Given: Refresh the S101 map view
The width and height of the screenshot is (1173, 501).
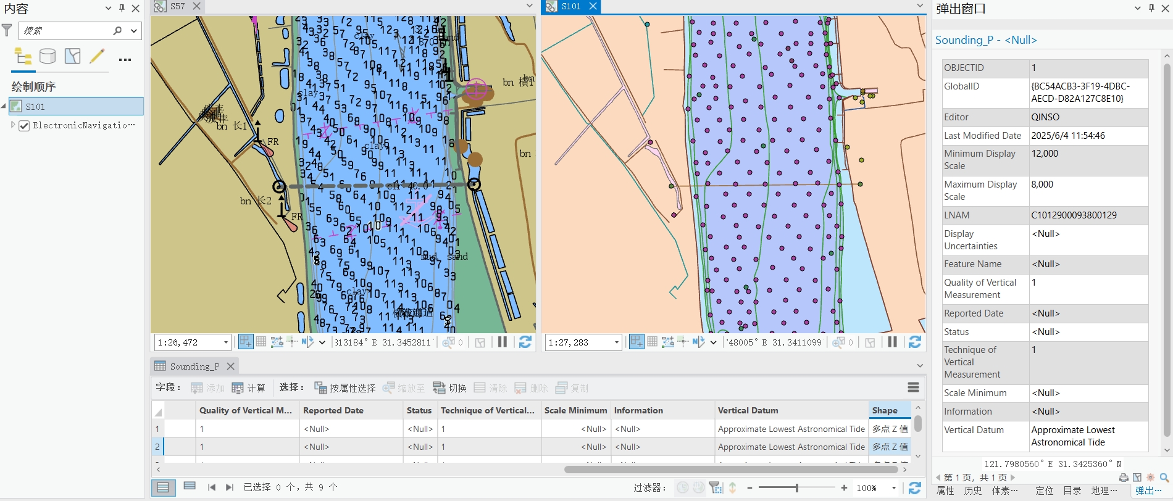Looking at the screenshot, I should point(915,342).
